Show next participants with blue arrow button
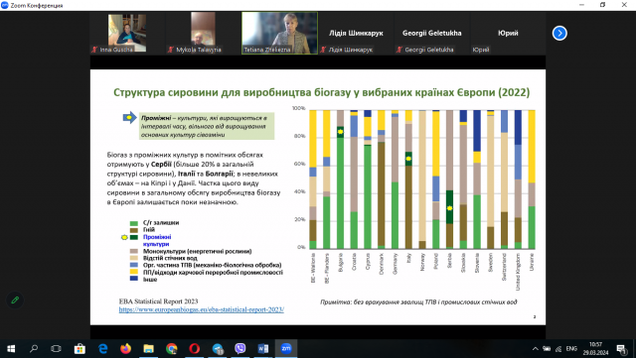The image size is (636, 358). (559, 33)
